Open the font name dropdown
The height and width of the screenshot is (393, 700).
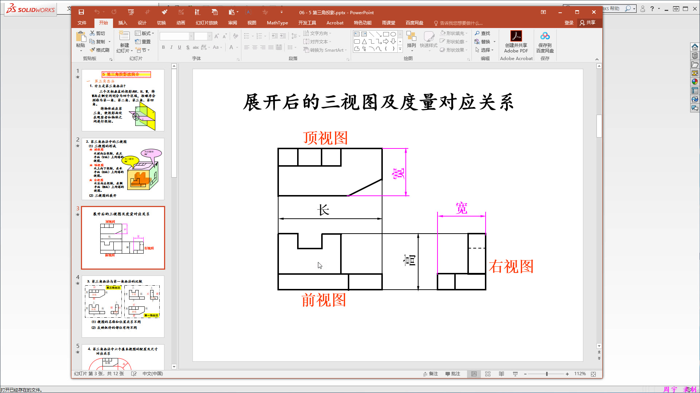191,36
